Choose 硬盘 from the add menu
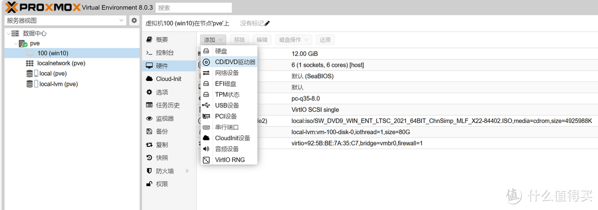The width and height of the screenshot is (598, 210). pos(229,51)
